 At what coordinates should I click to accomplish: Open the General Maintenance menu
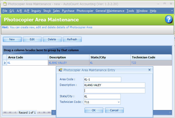point(110,11)
